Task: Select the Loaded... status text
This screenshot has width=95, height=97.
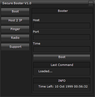Action: pos(45,71)
